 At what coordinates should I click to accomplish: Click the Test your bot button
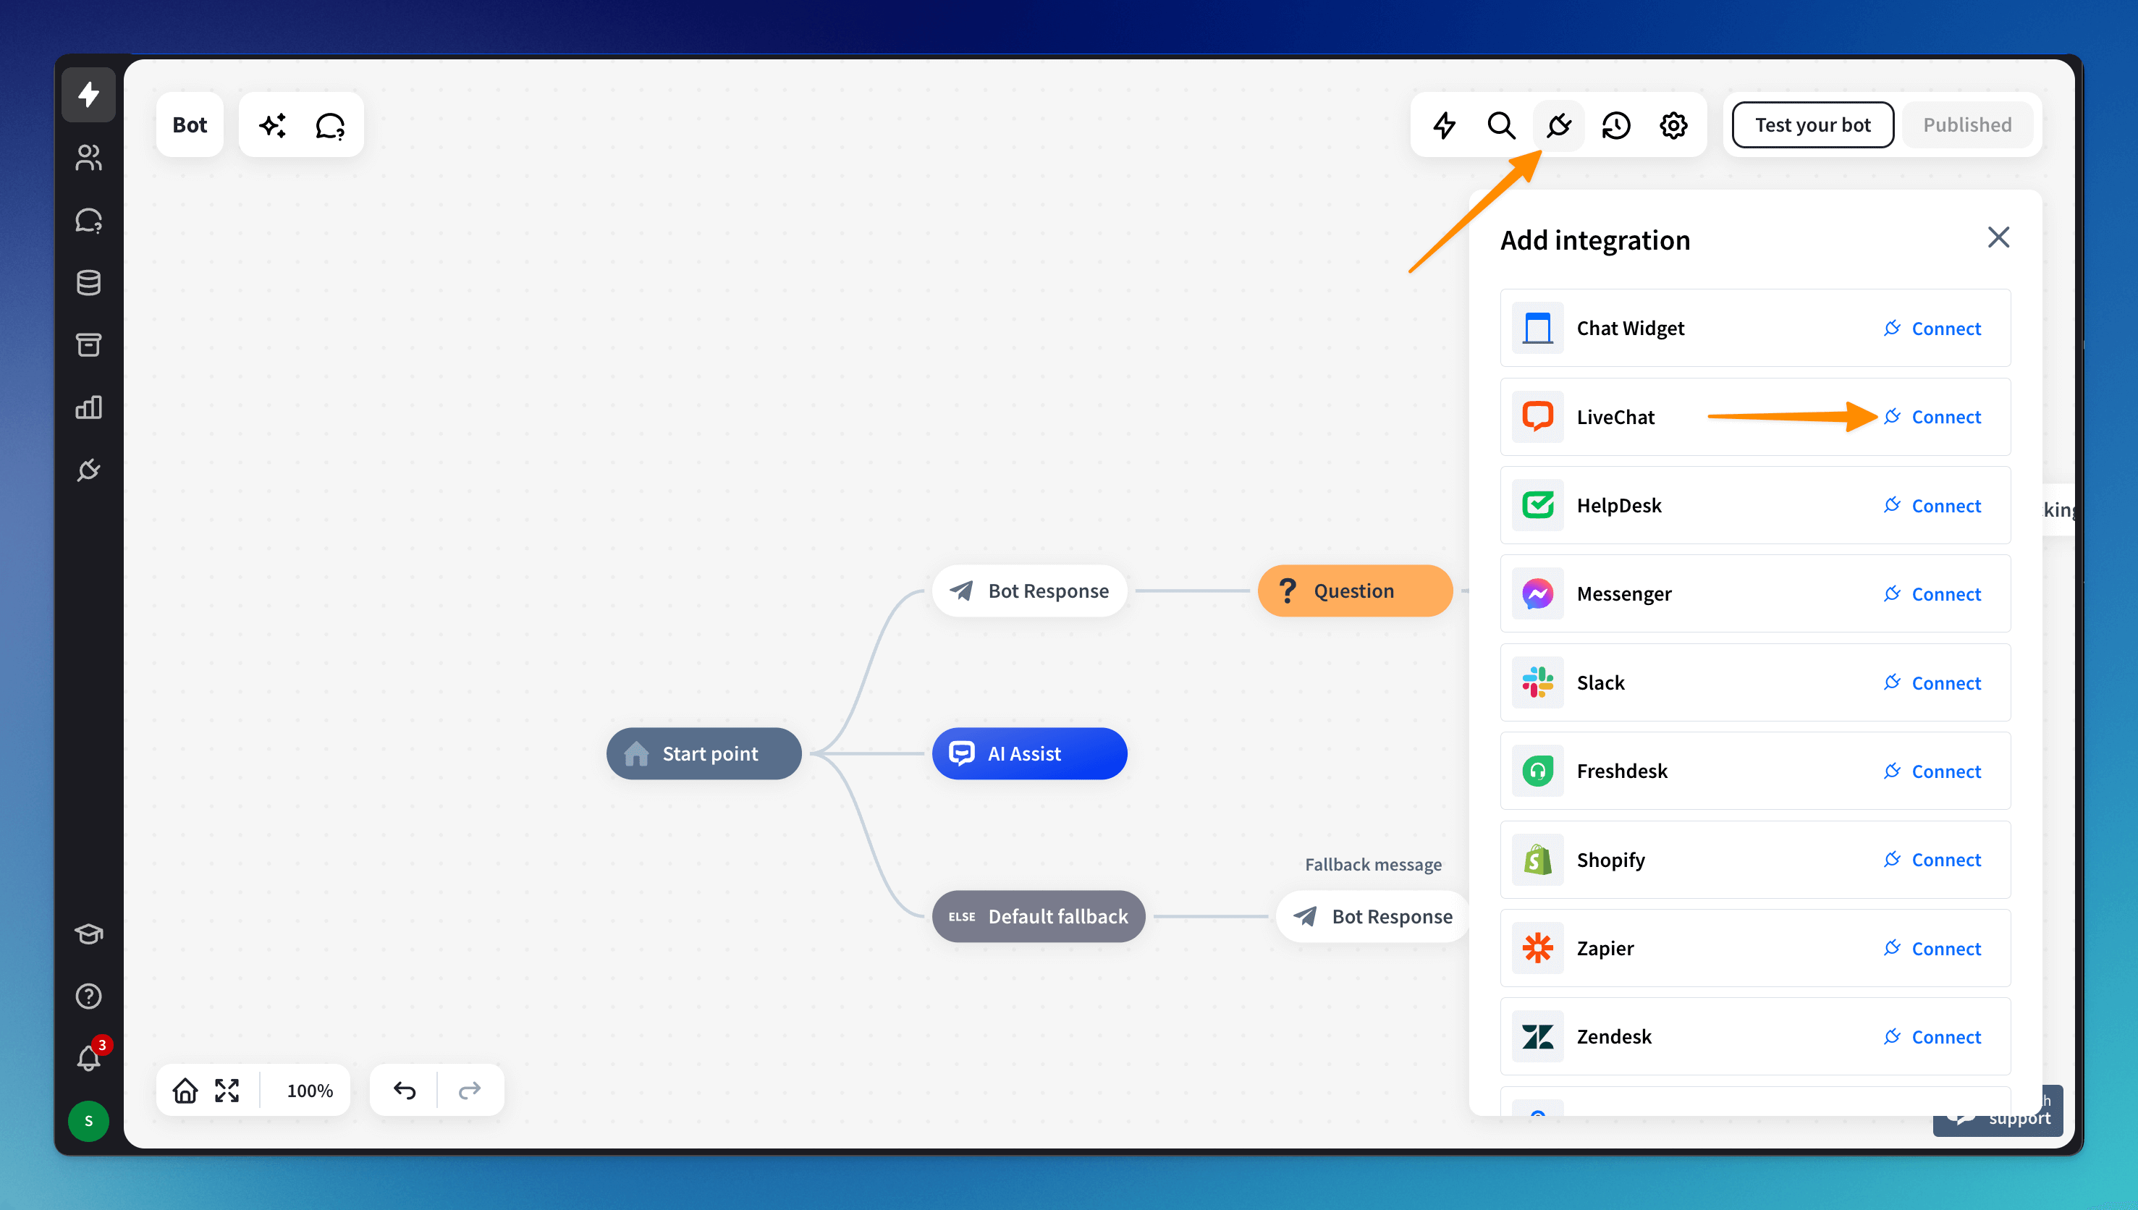tap(1812, 125)
